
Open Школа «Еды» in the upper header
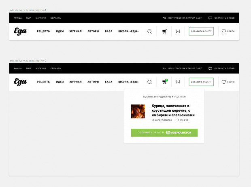coord(128,31)
